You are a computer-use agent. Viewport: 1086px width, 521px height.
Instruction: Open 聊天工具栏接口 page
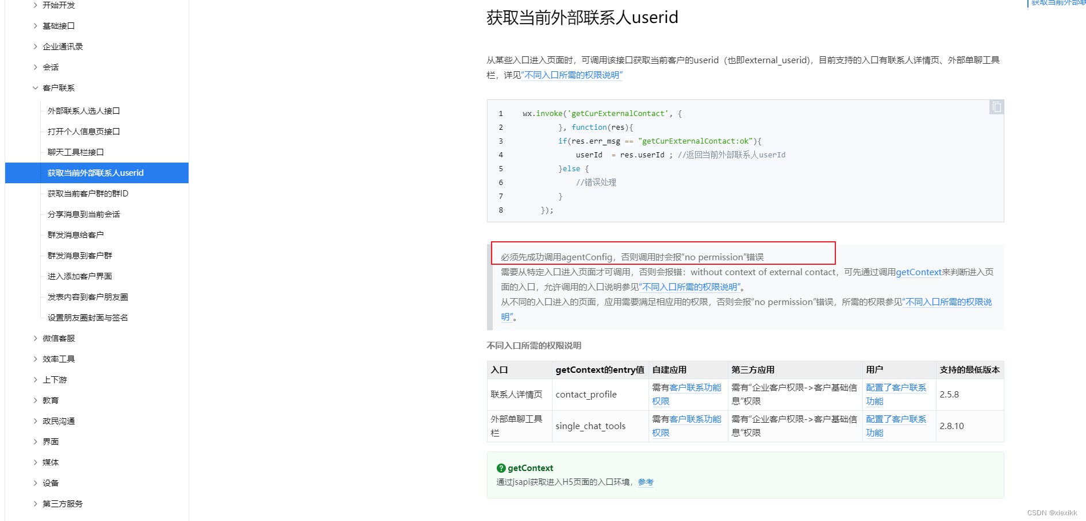[75, 152]
